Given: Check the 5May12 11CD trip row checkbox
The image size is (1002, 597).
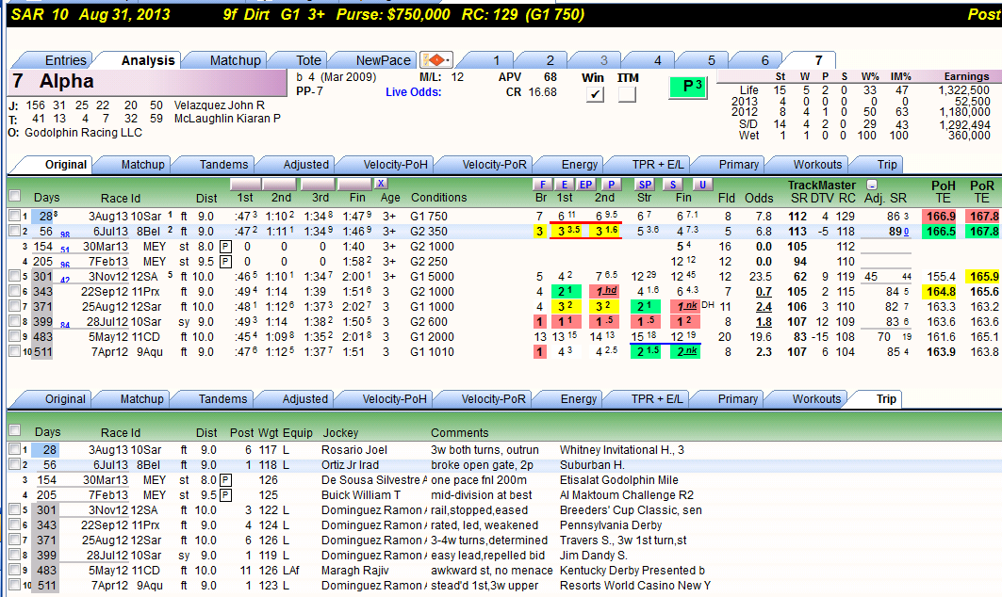Looking at the screenshot, I should click(x=15, y=571).
